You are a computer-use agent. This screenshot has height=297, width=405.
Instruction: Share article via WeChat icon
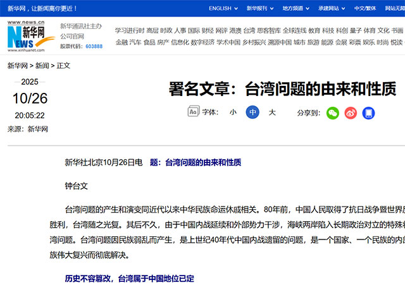coord(333,112)
